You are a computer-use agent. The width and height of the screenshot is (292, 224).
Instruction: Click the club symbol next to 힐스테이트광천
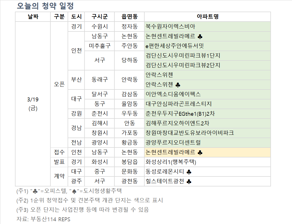189,181
